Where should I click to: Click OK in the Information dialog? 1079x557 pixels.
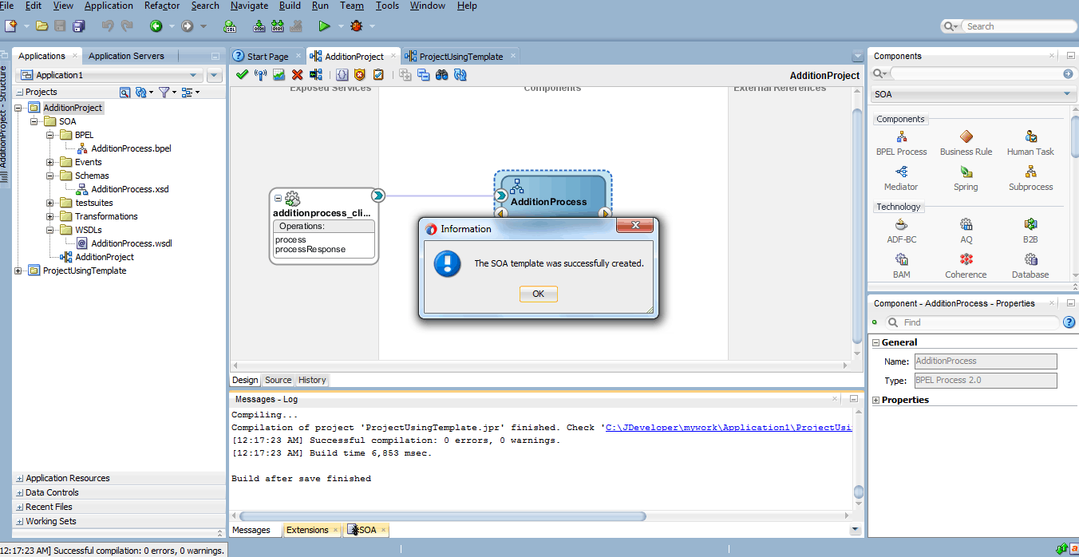(539, 294)
